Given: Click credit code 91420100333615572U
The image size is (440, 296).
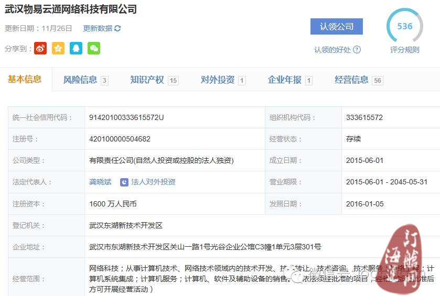Looking at the screenshot, I should [126, 117].
